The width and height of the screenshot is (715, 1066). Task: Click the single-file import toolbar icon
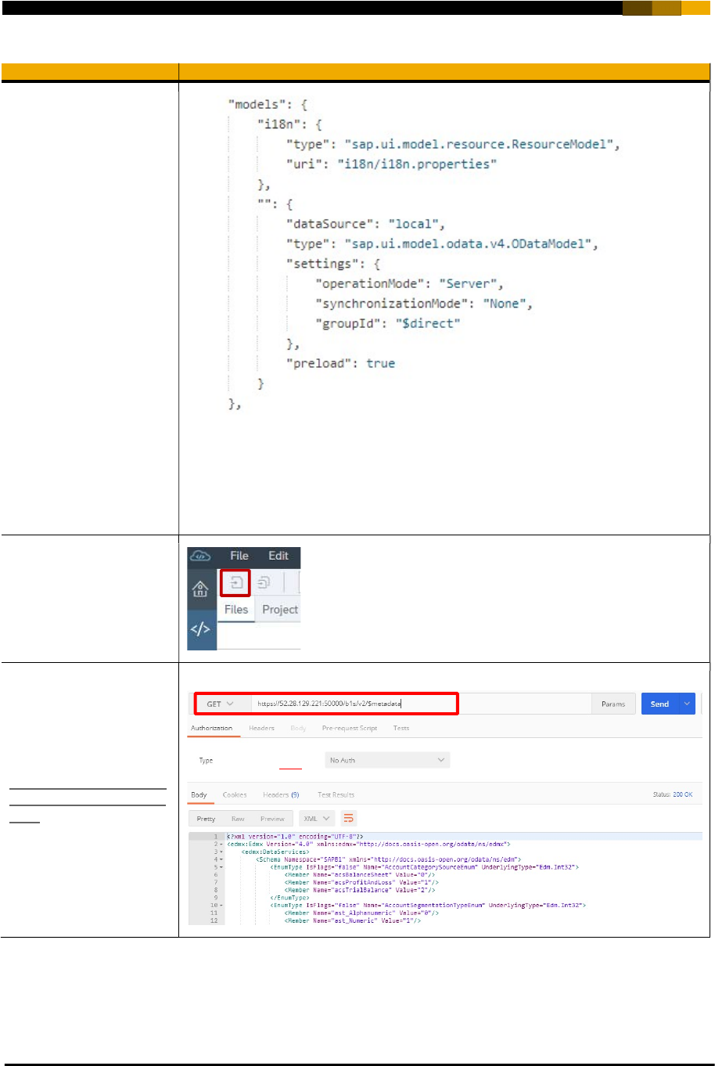[236, 582]
